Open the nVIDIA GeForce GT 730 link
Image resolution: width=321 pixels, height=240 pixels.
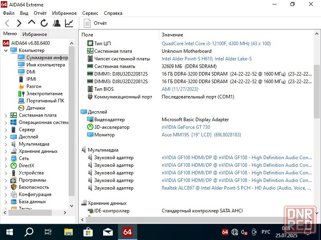coord(186,127)
